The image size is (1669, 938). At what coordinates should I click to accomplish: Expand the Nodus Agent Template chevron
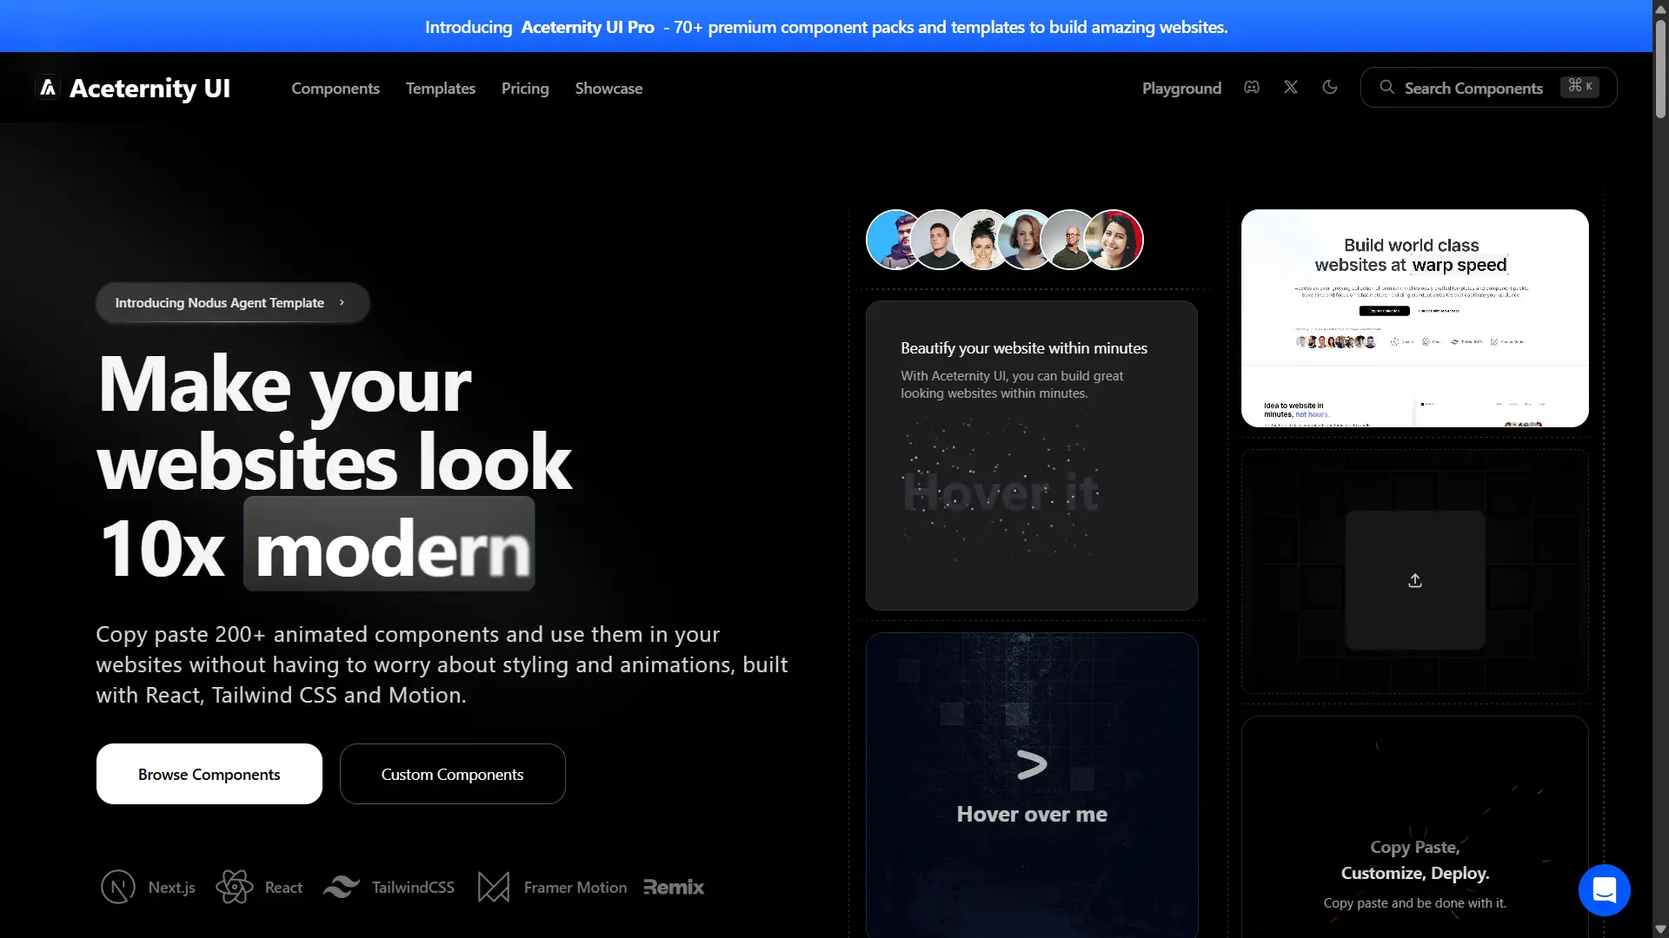point(342,302)
